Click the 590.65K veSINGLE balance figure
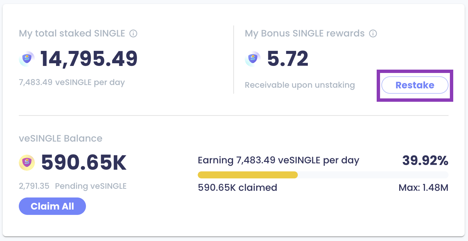This screenshot has height=241, width=468. (84, 163)
